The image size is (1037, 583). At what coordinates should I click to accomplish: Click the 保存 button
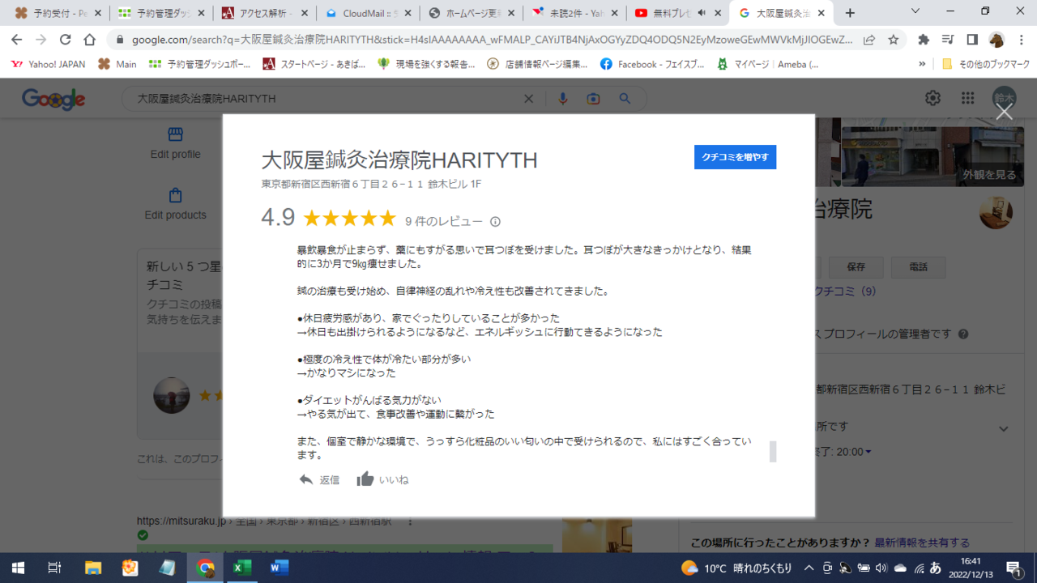(x=856, y=266)
